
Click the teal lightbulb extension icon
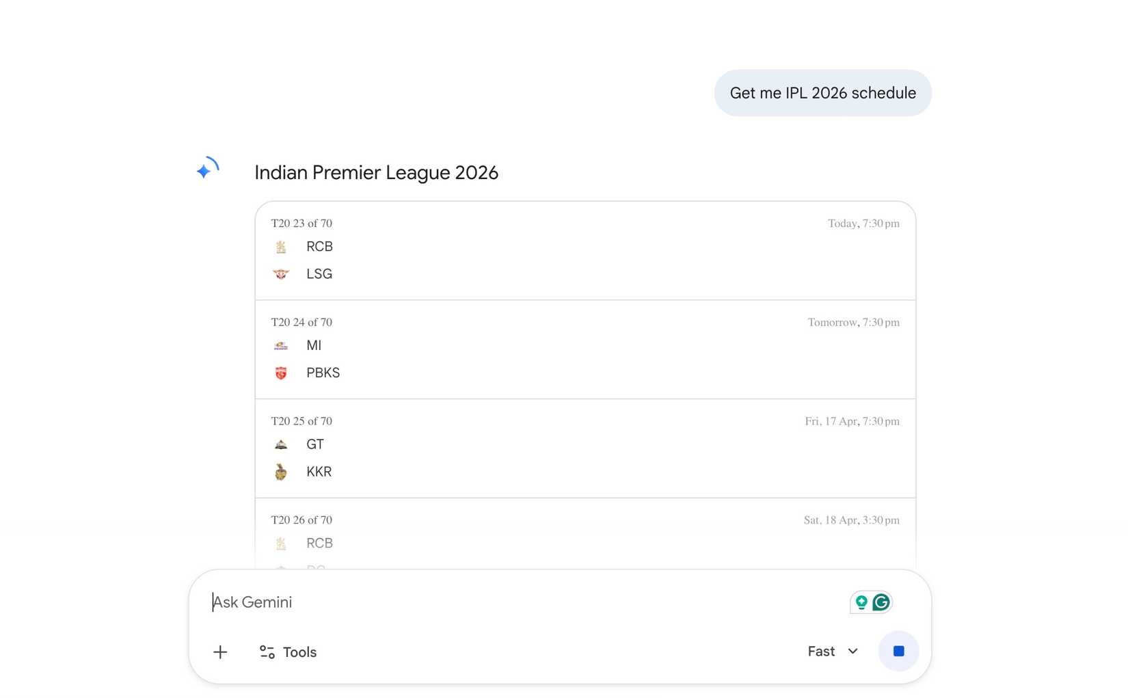[x=861, y=602]
